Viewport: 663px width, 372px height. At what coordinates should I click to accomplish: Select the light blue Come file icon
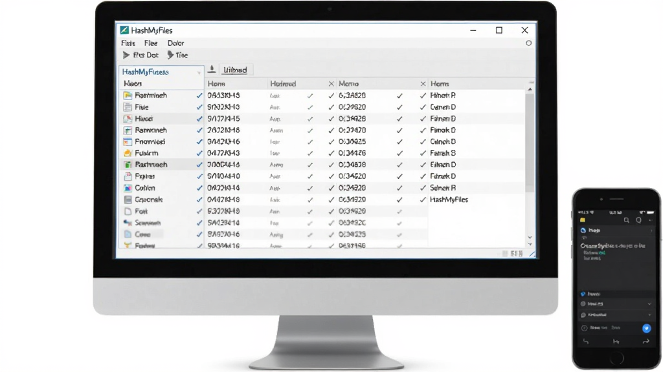(x=128, y=234)
